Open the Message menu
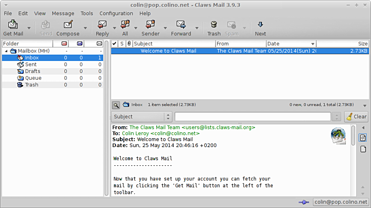The height and width of the screenshot is (208, 371). pos(63,13)
